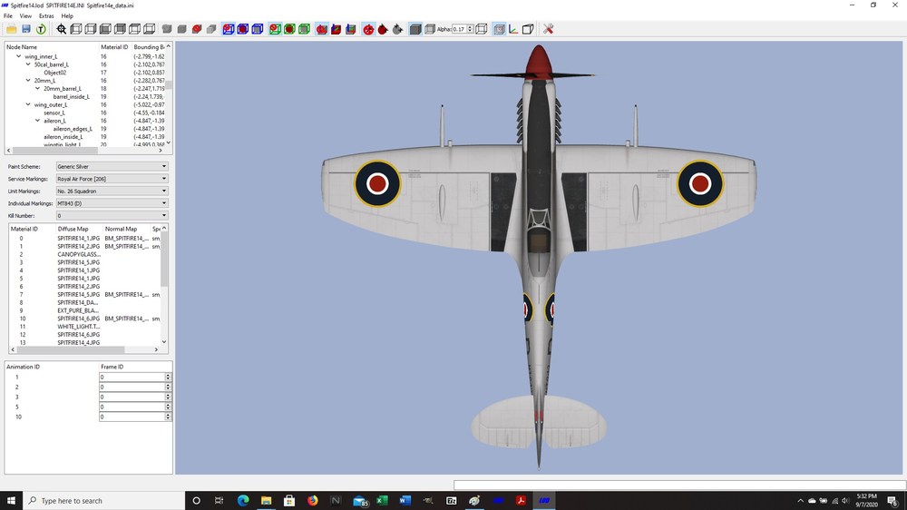Open the Extras menu
The width and height of the screenshot is (907, 510).
(46, 16)
